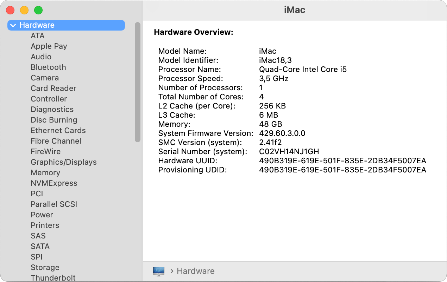Open the SPI sidebar entry
The width and height of the screenshot is (447, 282).
[37, 257]
